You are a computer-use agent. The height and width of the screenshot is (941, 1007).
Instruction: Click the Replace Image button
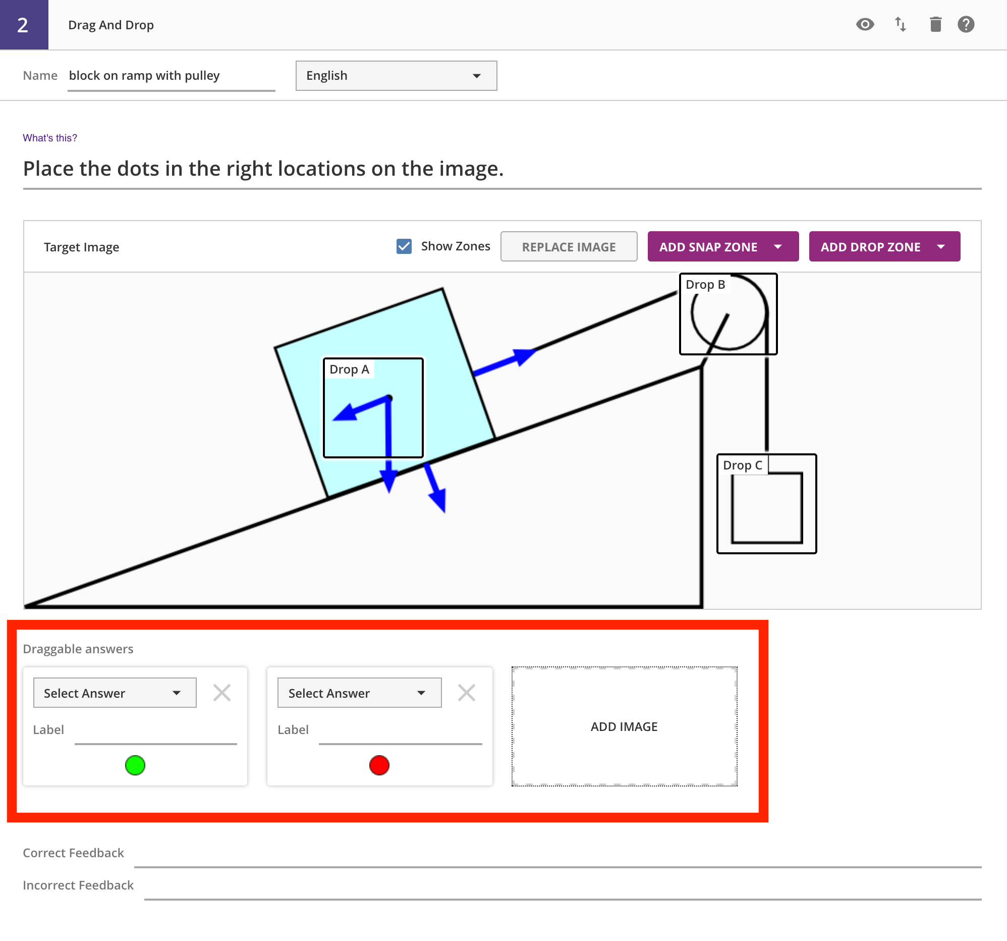[x=569, y=247]
